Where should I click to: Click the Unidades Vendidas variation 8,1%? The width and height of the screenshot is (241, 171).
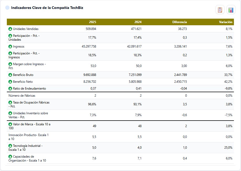[x=229, y=29]
